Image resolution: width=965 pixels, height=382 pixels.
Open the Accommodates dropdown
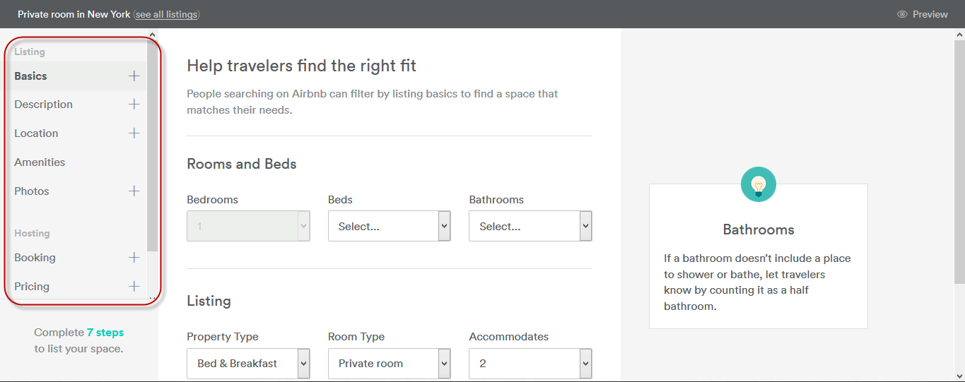(x=530, y=364)
